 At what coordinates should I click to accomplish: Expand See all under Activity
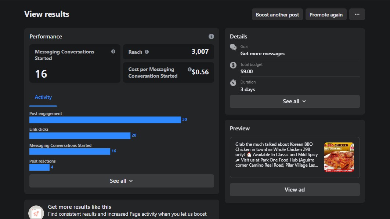[x=122, y=181]
